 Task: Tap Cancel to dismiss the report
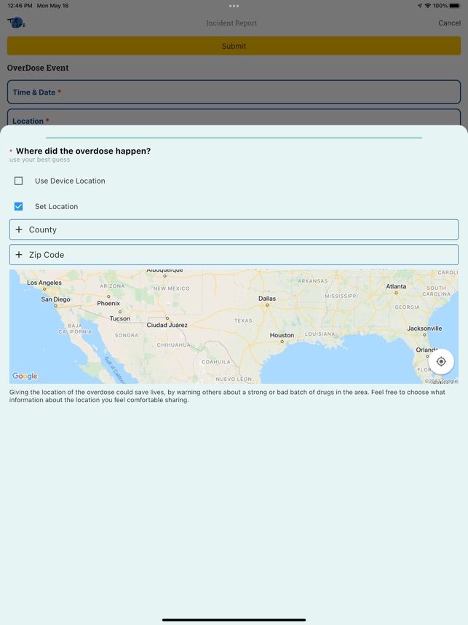pyautogui.click(x=449, y=23)
